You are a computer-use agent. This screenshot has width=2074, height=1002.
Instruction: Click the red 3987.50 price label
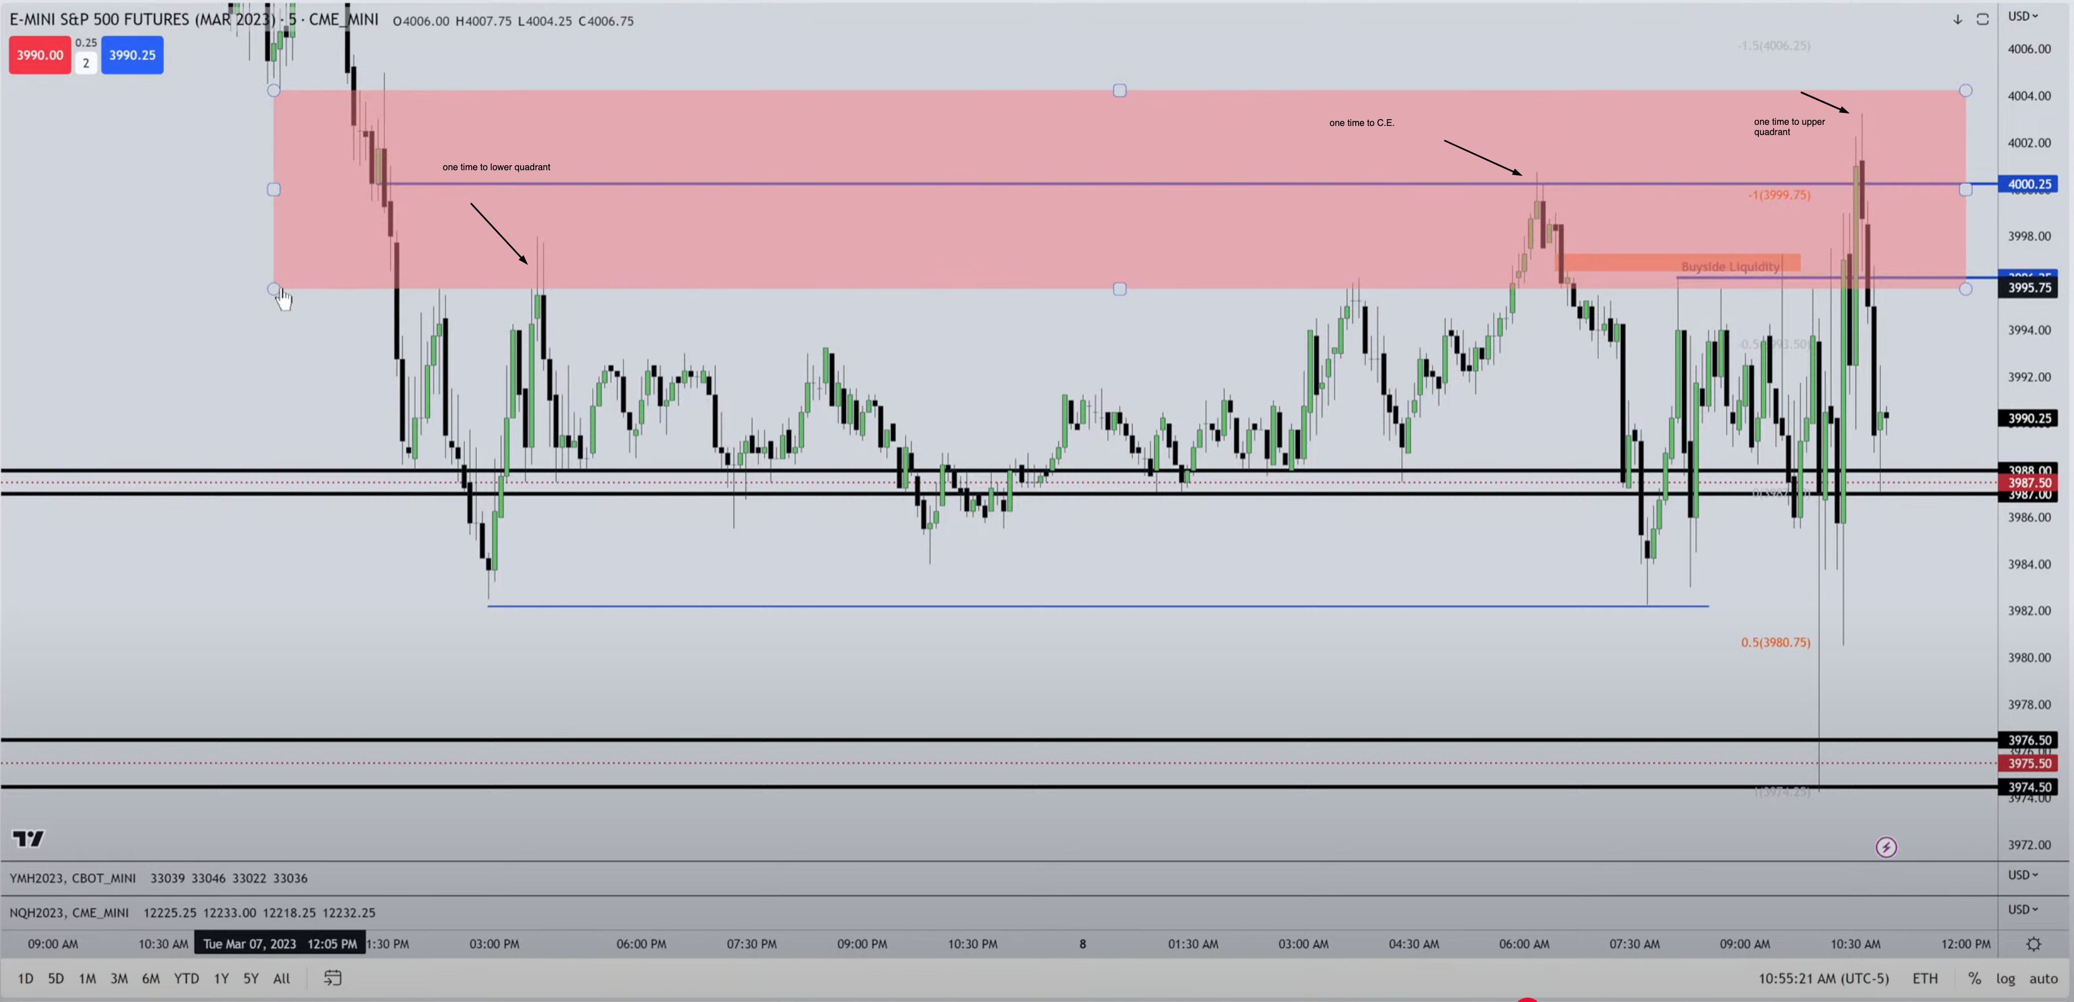click(2029, 483)
